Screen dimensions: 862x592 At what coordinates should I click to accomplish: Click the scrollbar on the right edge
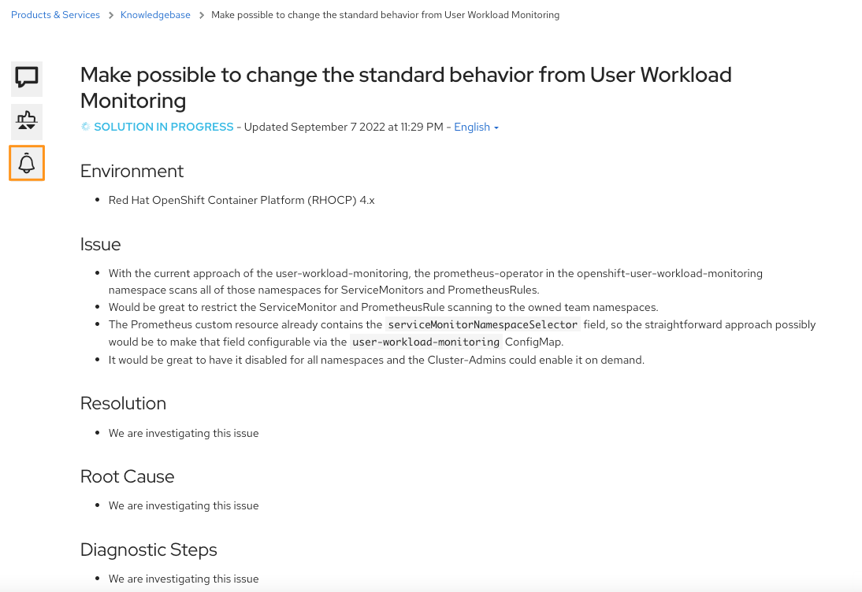(x=858, y=296)
